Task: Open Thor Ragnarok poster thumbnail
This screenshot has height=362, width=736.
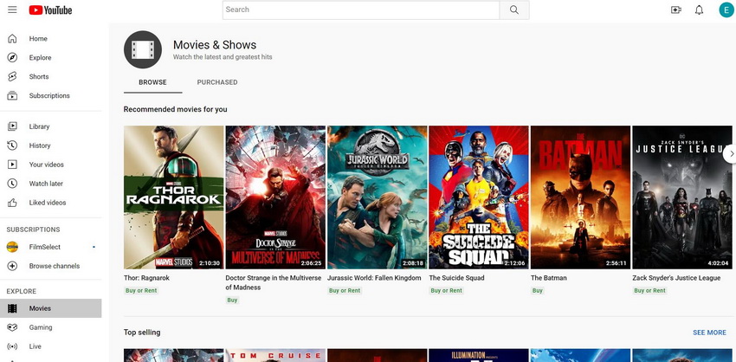Action: [x=174, y=197]
